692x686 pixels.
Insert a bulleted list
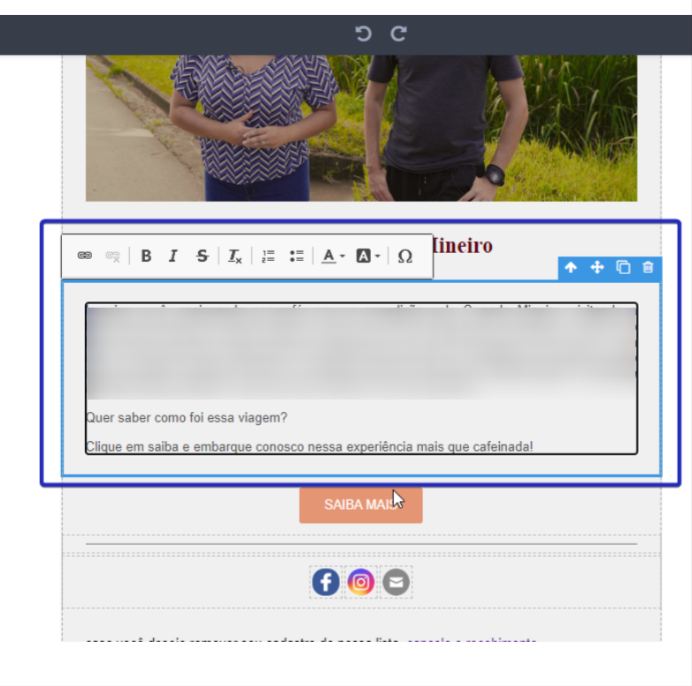click(296, 255)
